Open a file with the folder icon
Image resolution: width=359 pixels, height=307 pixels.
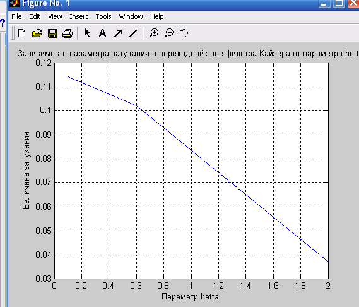(37, 33)
